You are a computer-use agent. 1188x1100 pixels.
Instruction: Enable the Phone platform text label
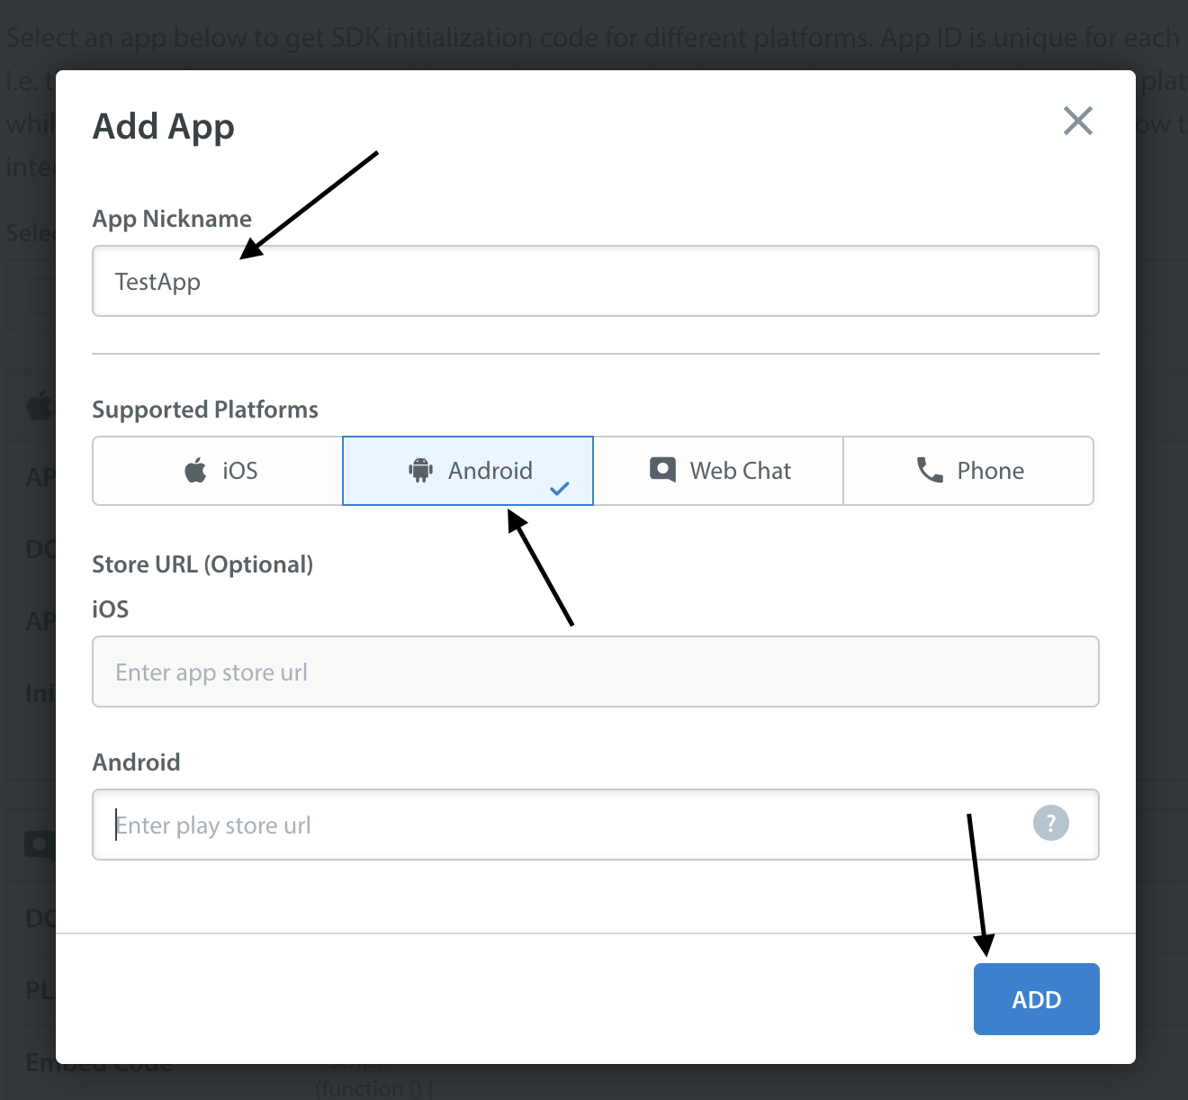(990, 471)
